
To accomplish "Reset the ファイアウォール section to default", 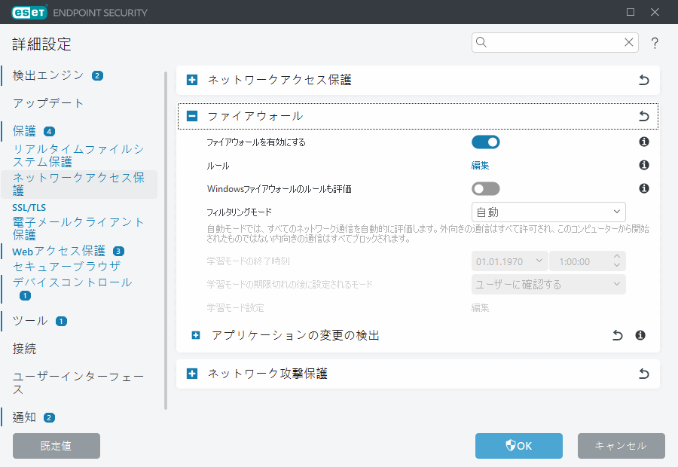I will coord(644,116).
